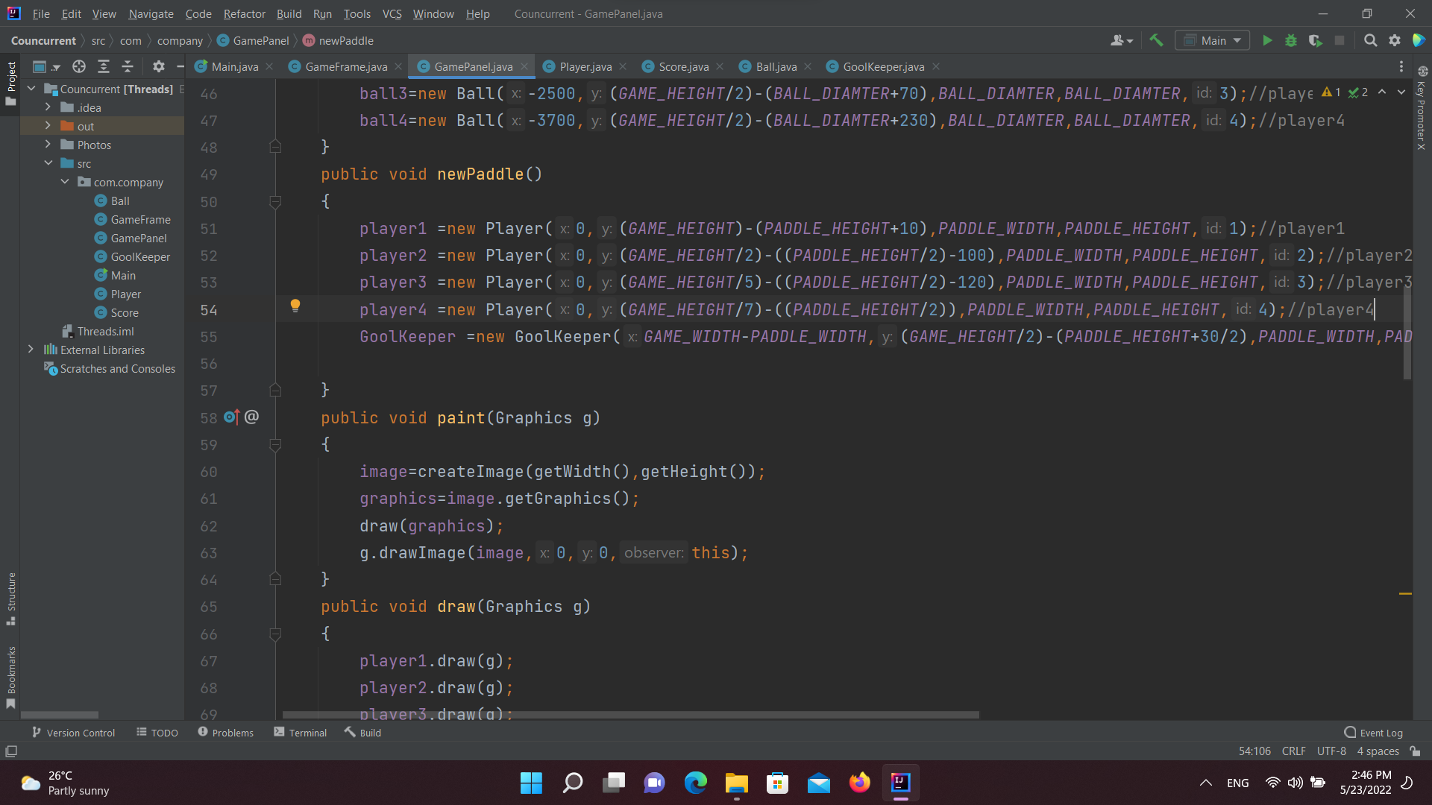Toggle the breakpoint gutter on line 54
Image resolution: width=1432 pixels, height=805 pixels.
246,309
